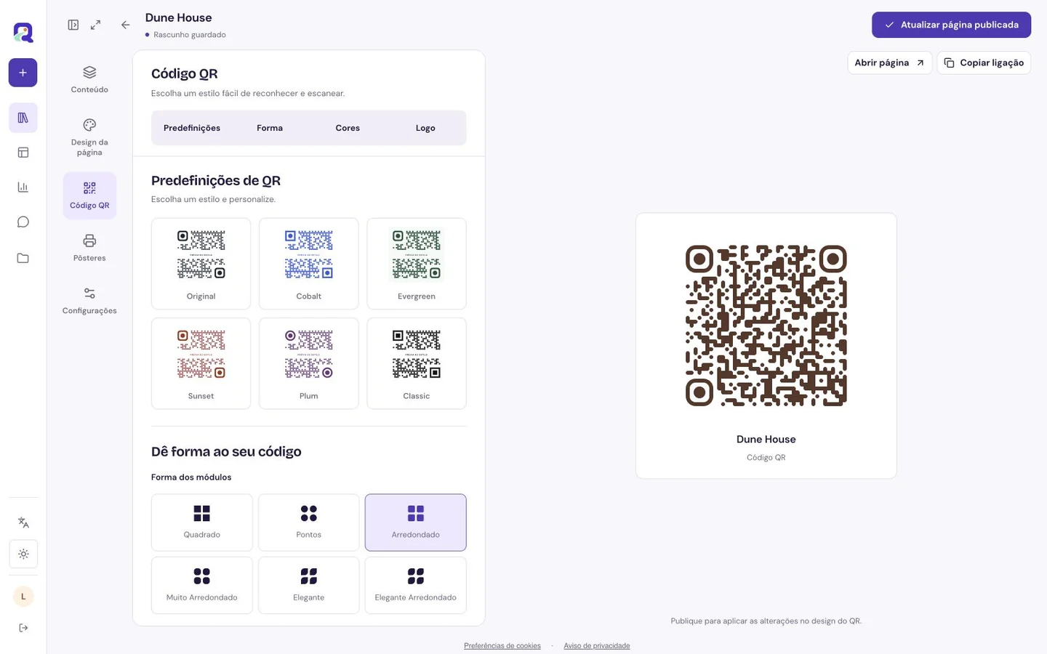The width and height of the screenshot is (1047, 654).
Task: Toggle the sidebar panel collapse icon
Action: 73,25
